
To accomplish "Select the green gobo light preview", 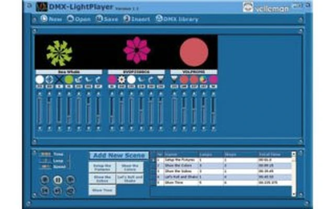I will click(x=59, y=53).
